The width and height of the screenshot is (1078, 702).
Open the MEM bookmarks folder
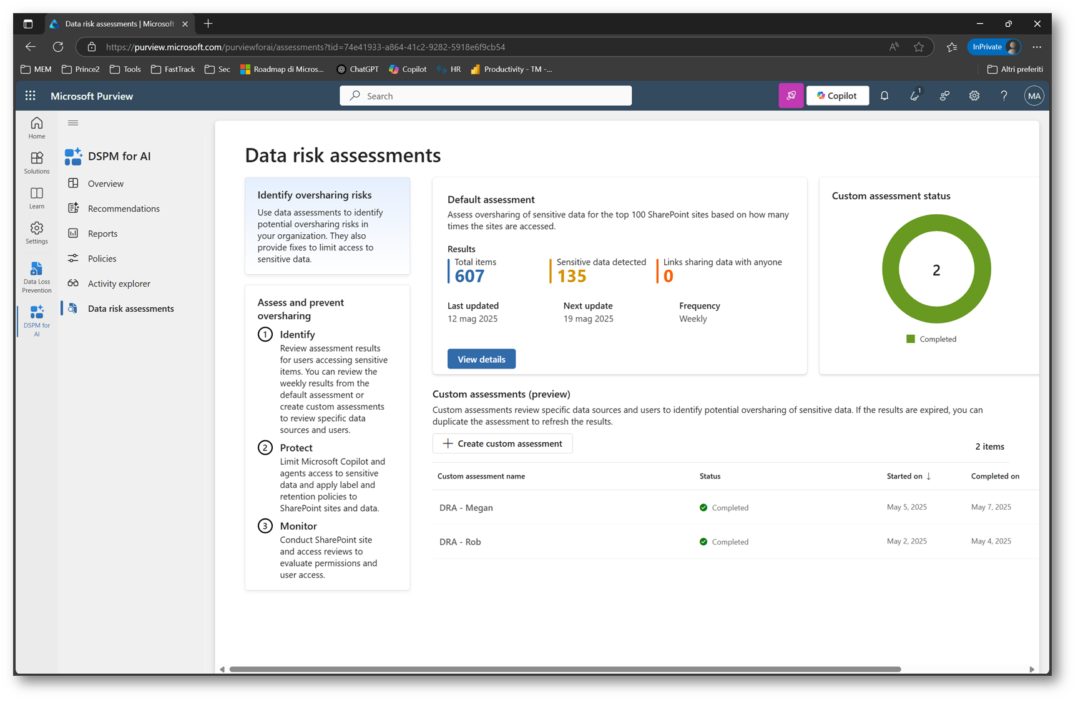[x=36, y=69]
